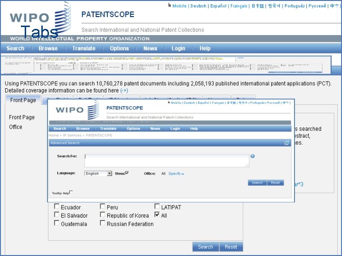Select the Front Page tab

[23, 100]
